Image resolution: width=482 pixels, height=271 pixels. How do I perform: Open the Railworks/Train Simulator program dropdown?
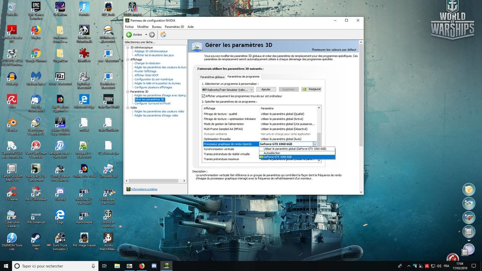tap(228, 90)
